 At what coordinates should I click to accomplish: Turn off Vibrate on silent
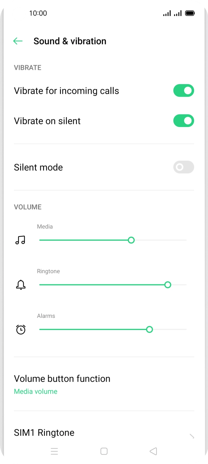tap(183, 121)
